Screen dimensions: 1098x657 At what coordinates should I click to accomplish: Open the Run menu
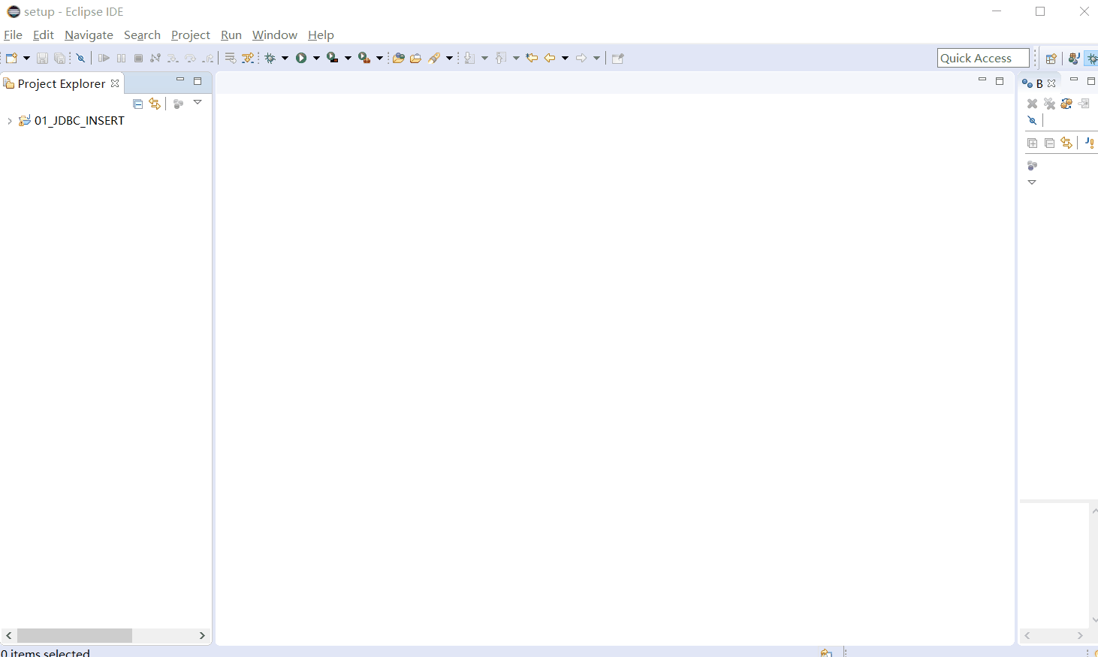[231, 35]
